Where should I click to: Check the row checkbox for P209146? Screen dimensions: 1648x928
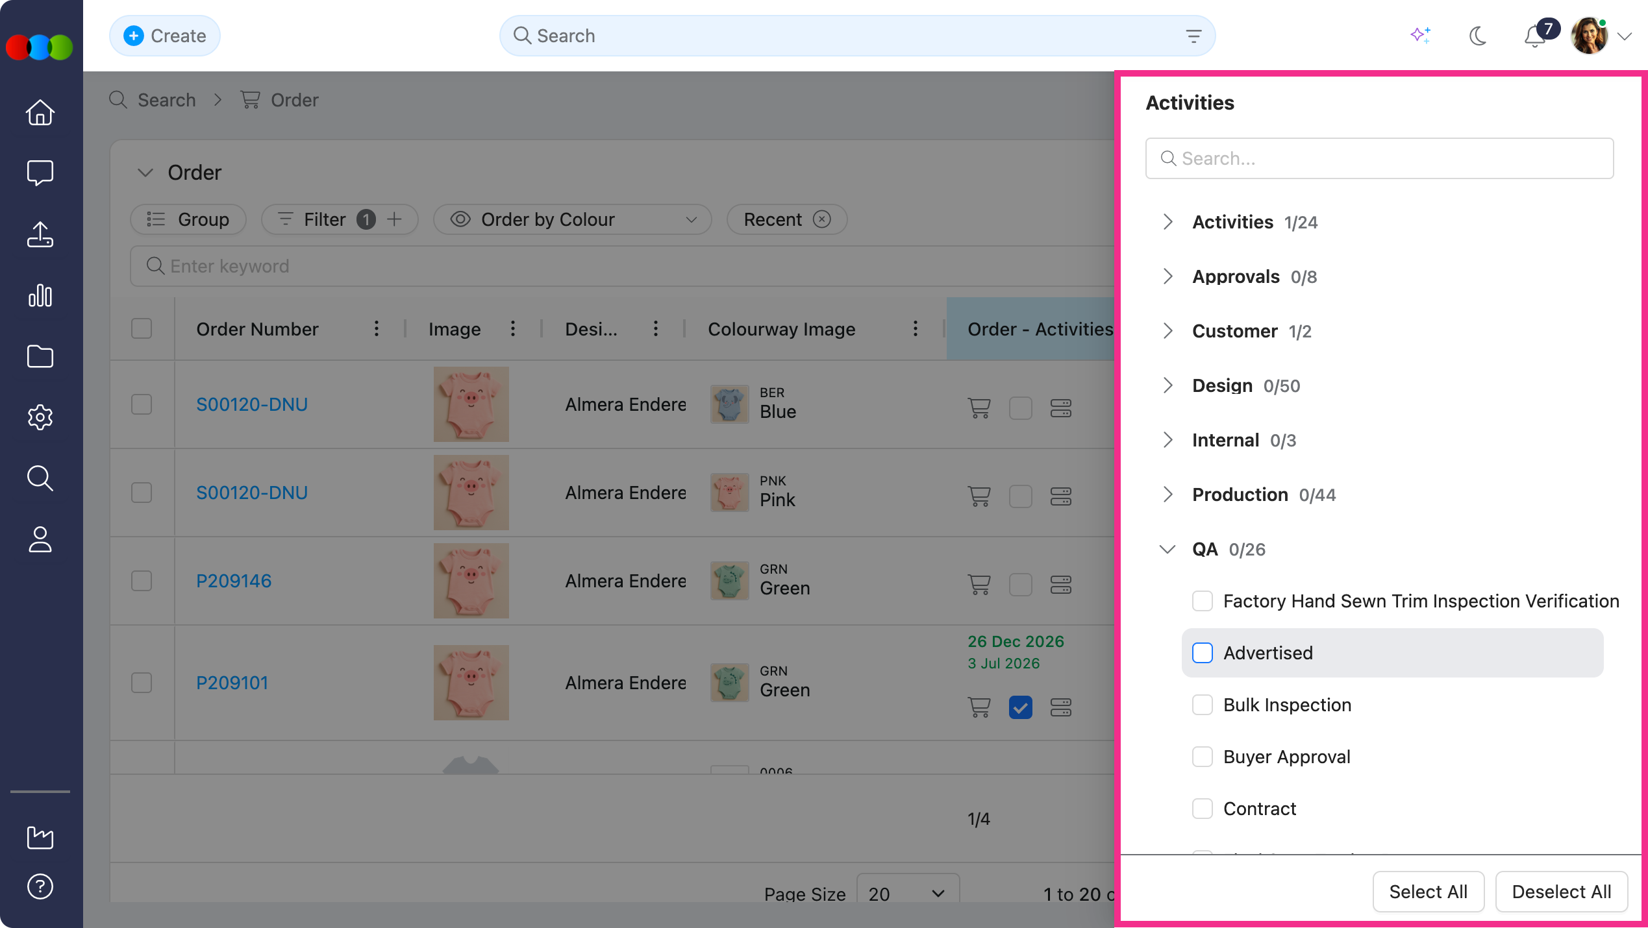point(142,581)
